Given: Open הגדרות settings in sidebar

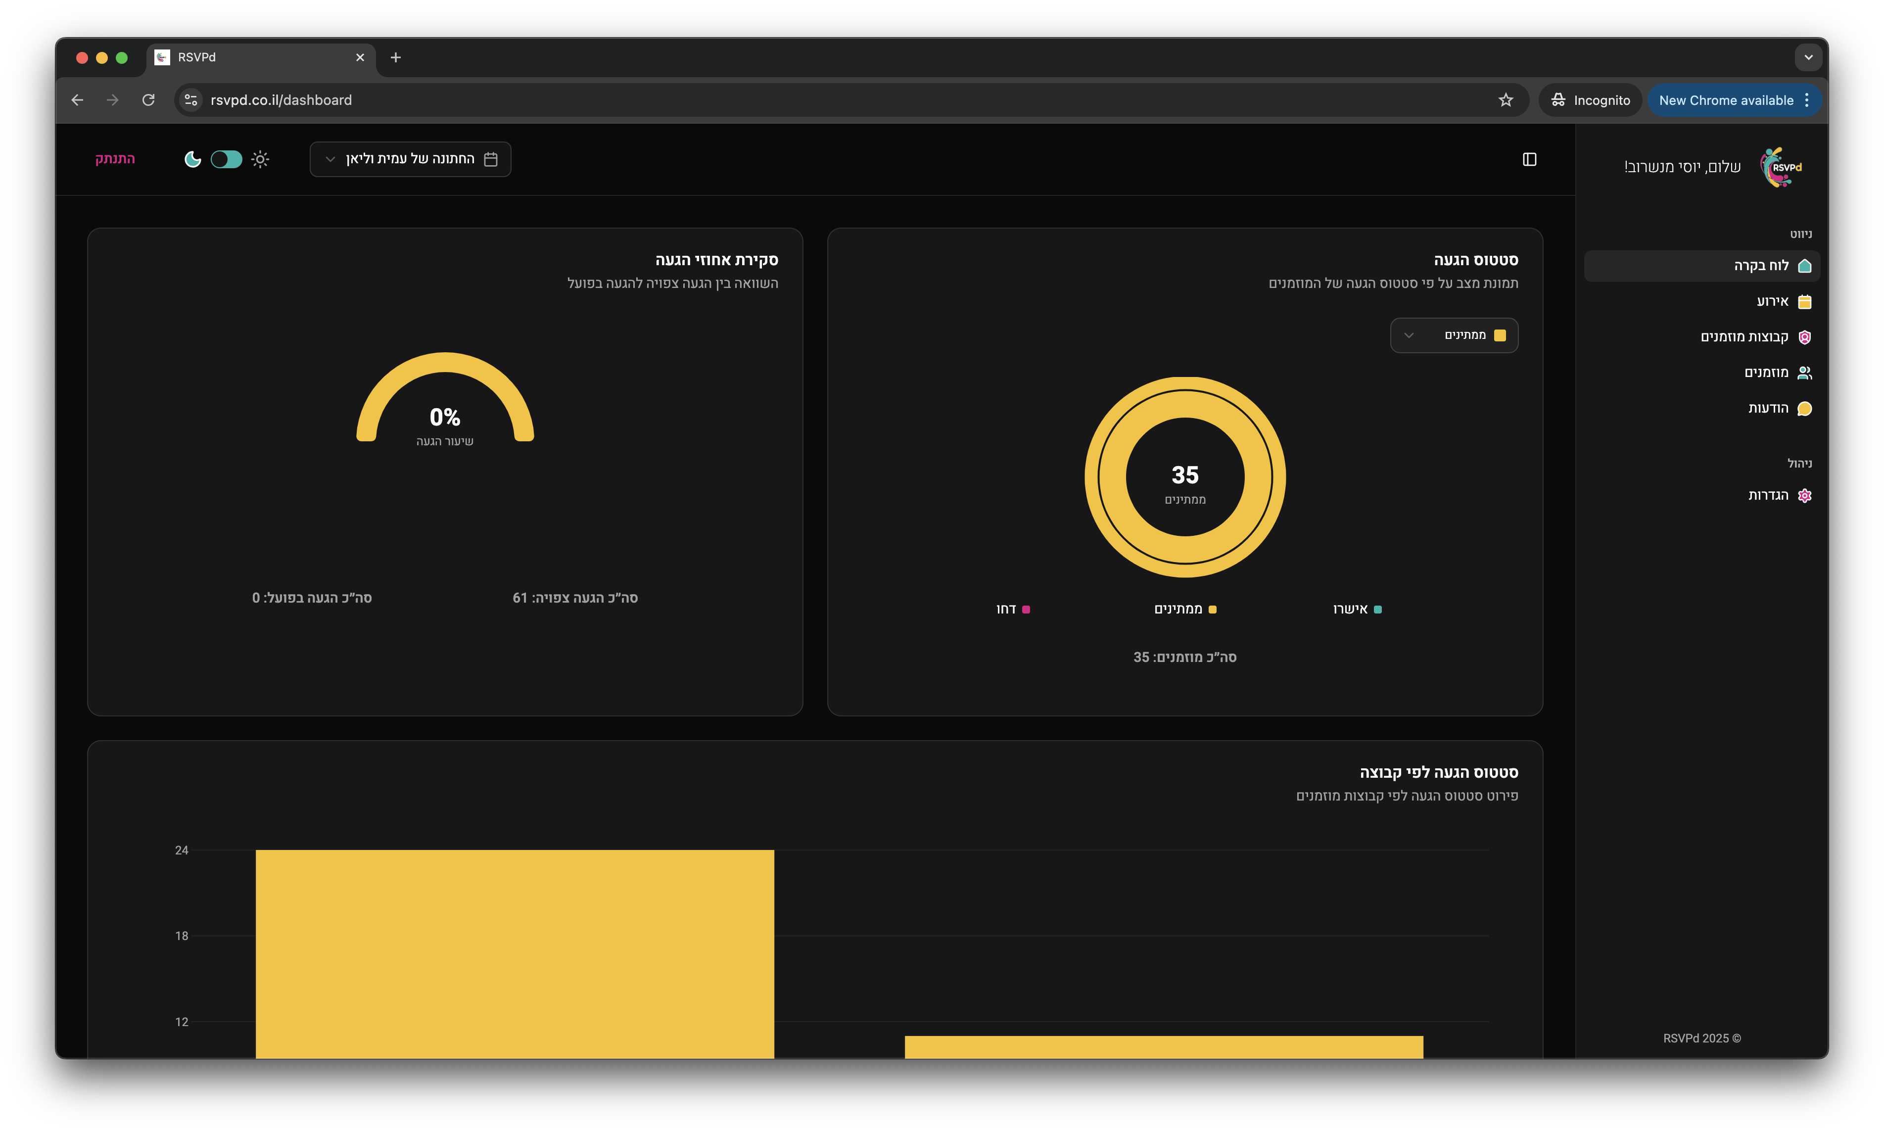Looking at the screenshot, I should [x=1768, y=496].
